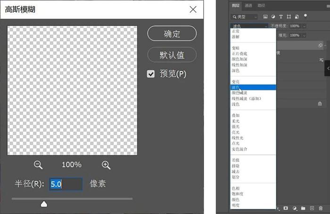Screen dimensions: 330x214
Task: Open the 不透明度 opacity dropdown arrow
Action: click(304, 26)
